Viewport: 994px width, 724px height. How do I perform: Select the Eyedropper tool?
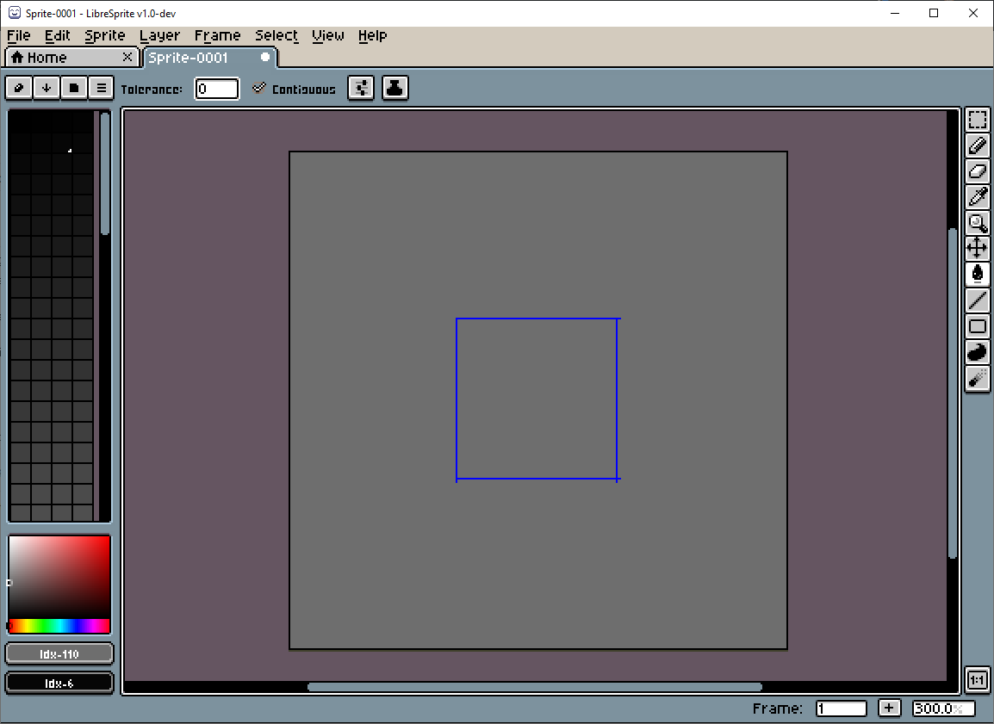(977, 197)
